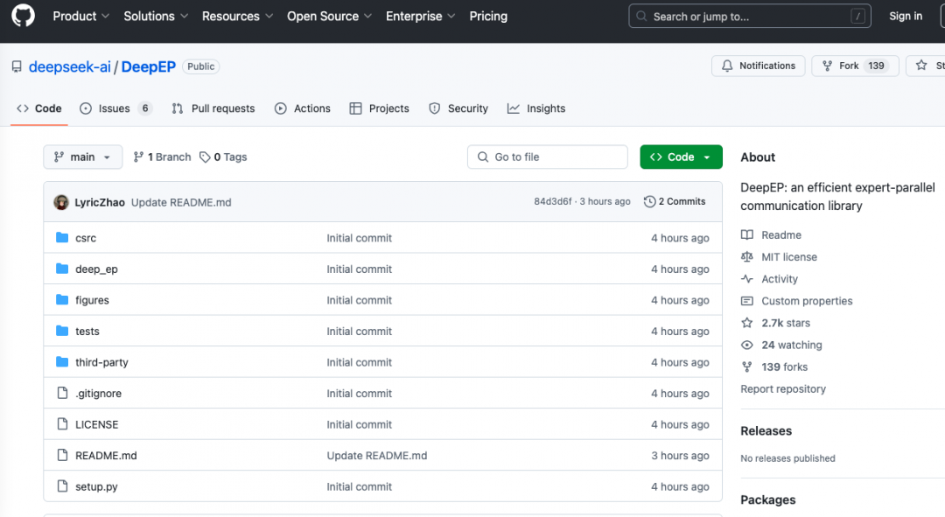Screen dimensions: 945x517
Task: Open the Projects tab
Action: point(379,108)
